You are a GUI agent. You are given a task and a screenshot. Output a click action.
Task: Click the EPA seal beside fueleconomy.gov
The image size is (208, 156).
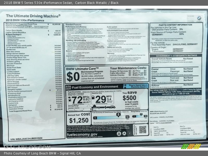point(119,134)
